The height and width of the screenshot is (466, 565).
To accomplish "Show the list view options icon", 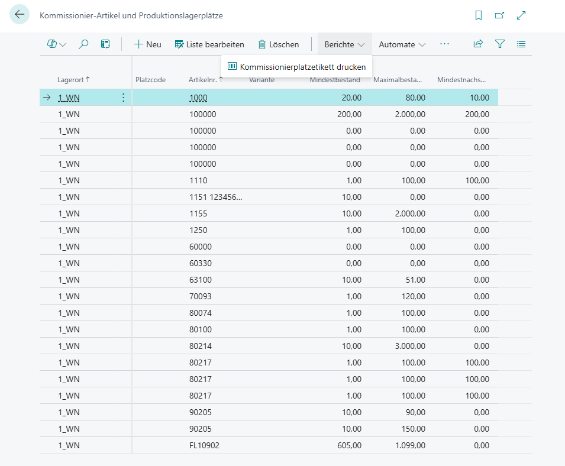I will coord(521,44).
